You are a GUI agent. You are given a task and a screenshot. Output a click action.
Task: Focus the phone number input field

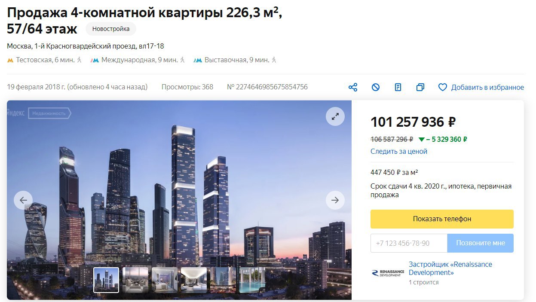tap(409, 243)
